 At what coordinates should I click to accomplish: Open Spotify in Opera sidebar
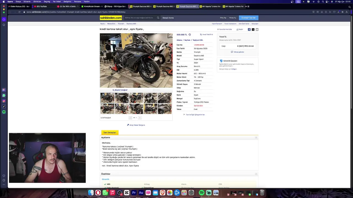point(4,112)
